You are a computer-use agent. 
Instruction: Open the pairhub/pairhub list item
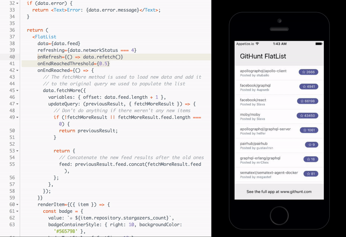click(x=279, y=146)
